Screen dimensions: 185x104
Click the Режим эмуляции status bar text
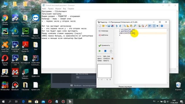[125, 87]
